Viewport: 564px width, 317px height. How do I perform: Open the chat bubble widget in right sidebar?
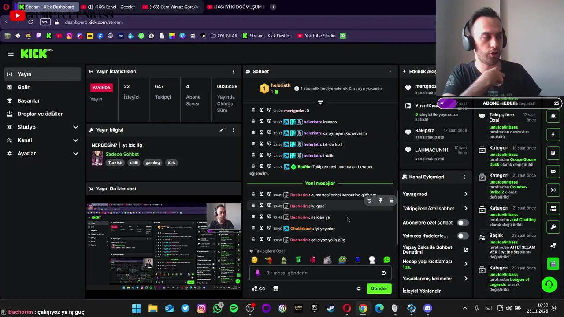(553, 172)
